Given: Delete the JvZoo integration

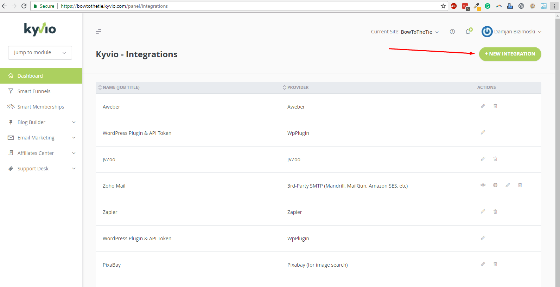Looking at the screenshot, I should pos(495,159).
